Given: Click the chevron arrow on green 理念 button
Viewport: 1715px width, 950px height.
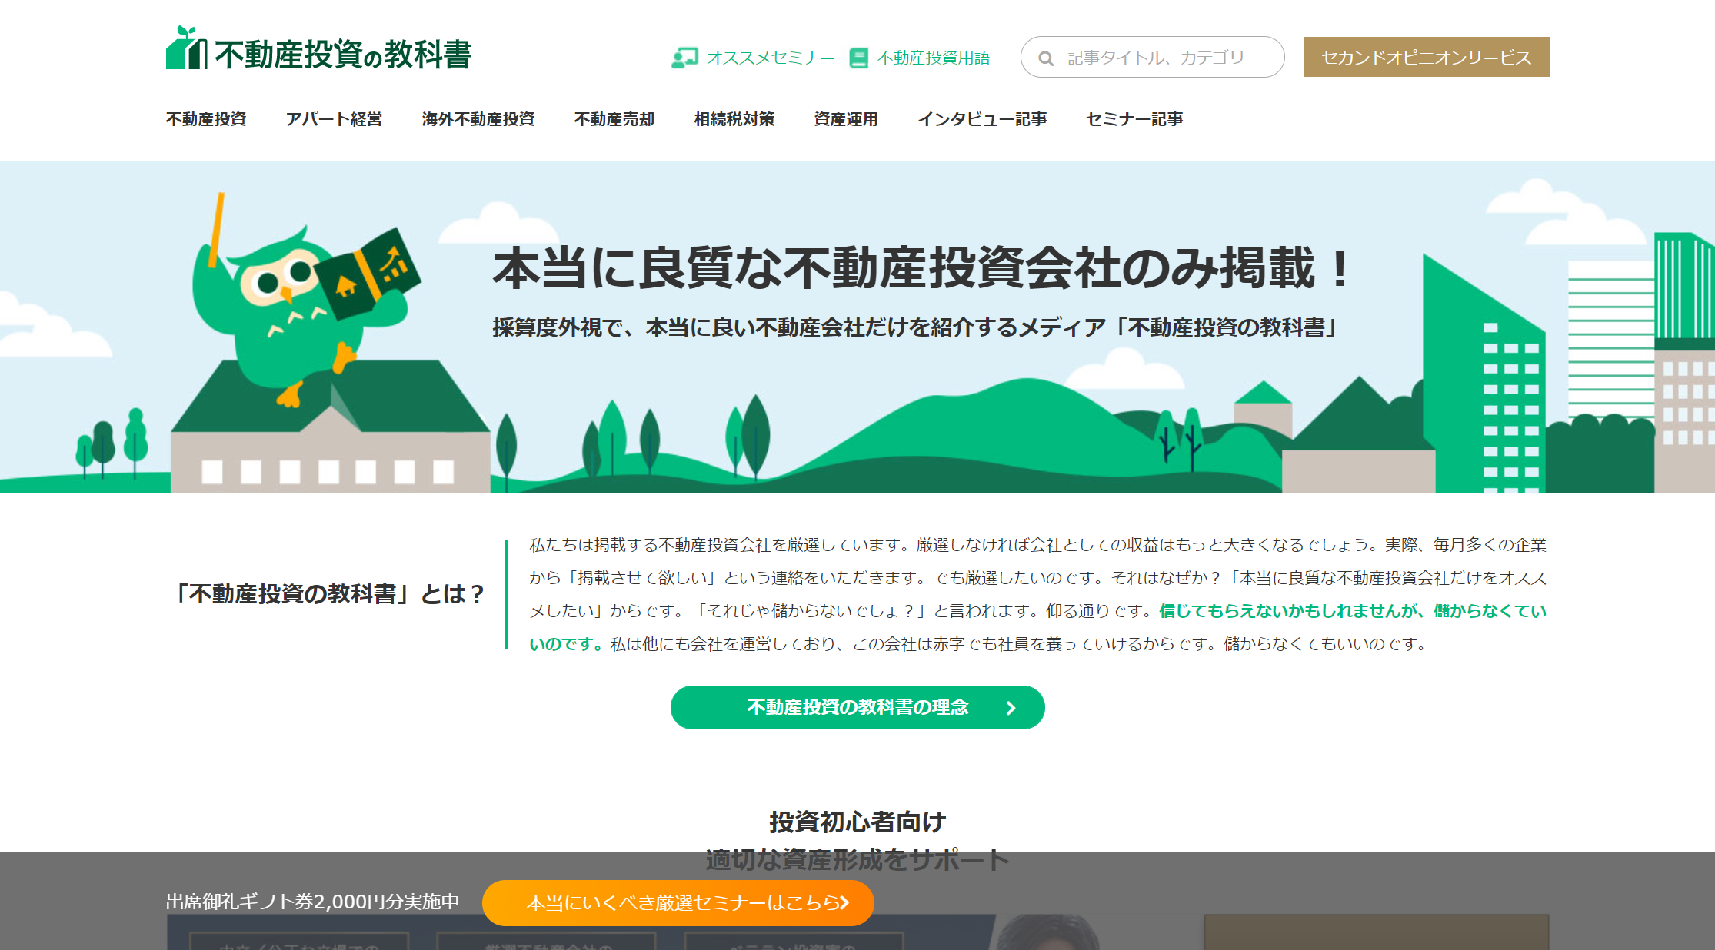Looking at the screenshot, I should [1011, 708].
